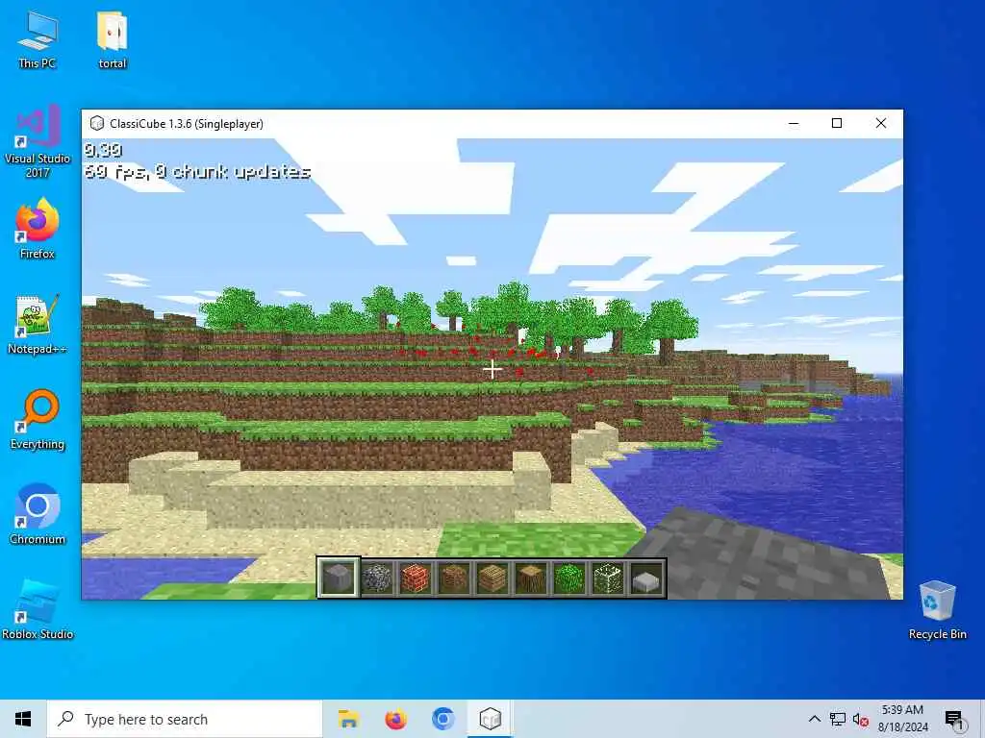Select the Chromium desktop shortcut
Viewport: 985px width, 738px height.
click(x=38, y=515)
